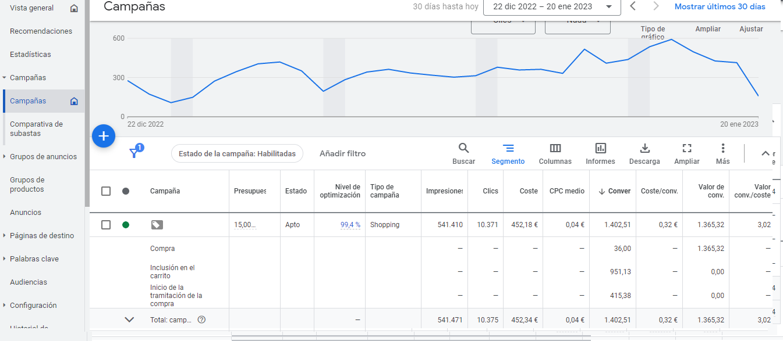Expand Grupos de anuncios in the sidebar

4,157
